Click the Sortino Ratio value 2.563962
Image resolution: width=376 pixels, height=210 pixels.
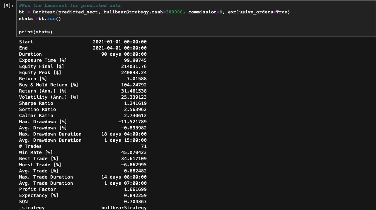pos(135,110)
